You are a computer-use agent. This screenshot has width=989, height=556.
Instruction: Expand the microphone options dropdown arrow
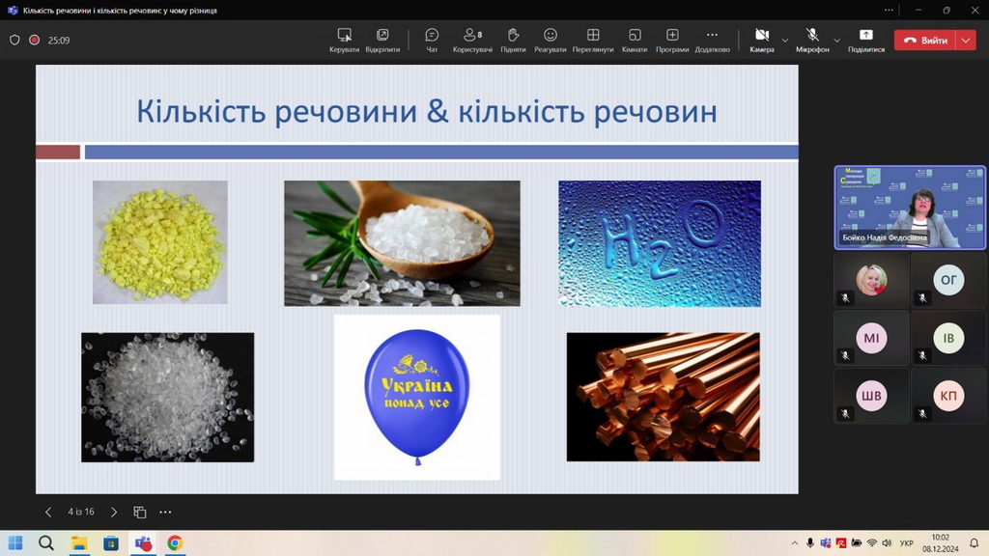[x=837, y=41]
